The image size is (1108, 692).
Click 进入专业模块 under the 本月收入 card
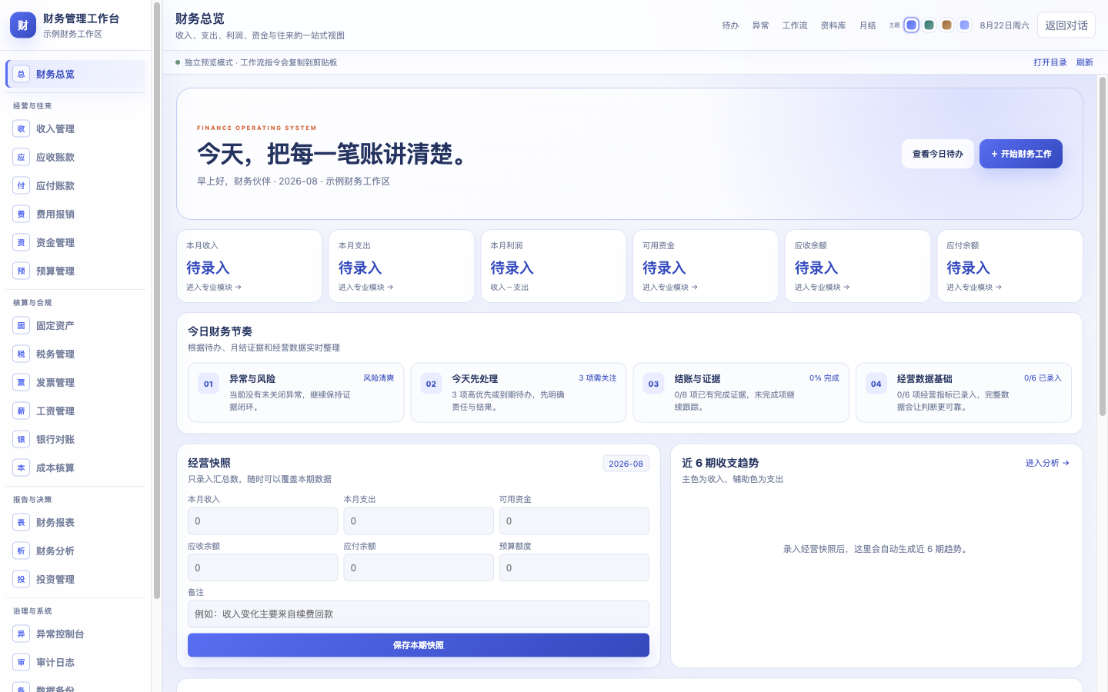click(214, 288)
